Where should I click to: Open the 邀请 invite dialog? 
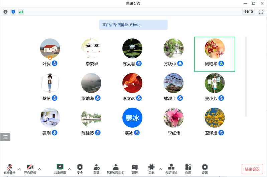pyautogui.click(x=96, y=169)
